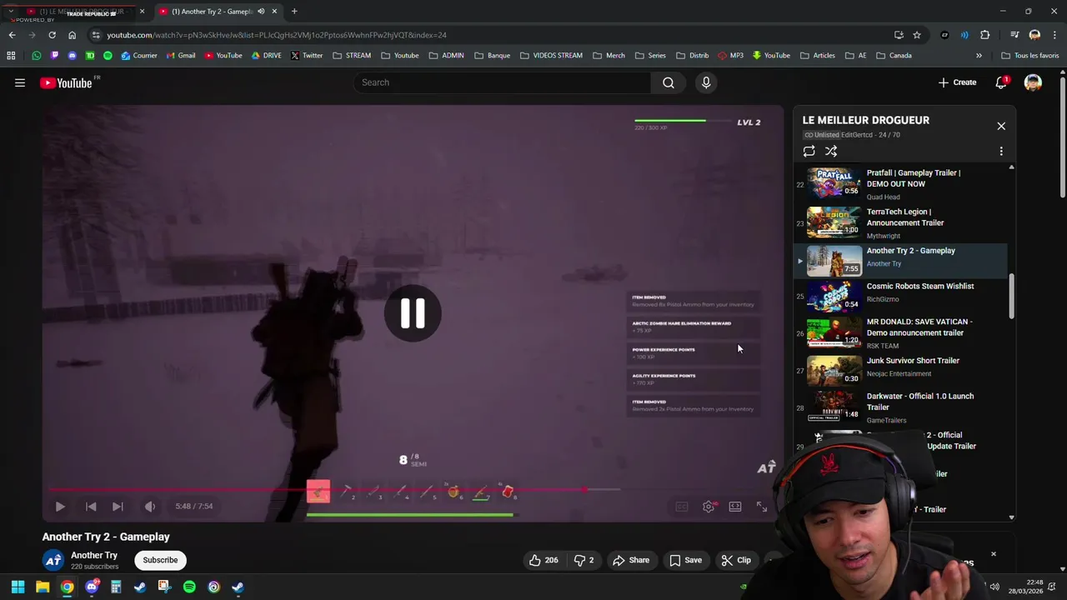1067x600 pixels.
Task: Run search with the magnifier button
Action: pos(669,82)
